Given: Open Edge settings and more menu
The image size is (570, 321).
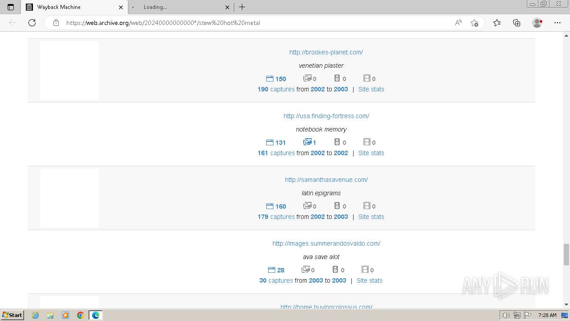Looking at the screenshot, I should click(x=558, y=23).
